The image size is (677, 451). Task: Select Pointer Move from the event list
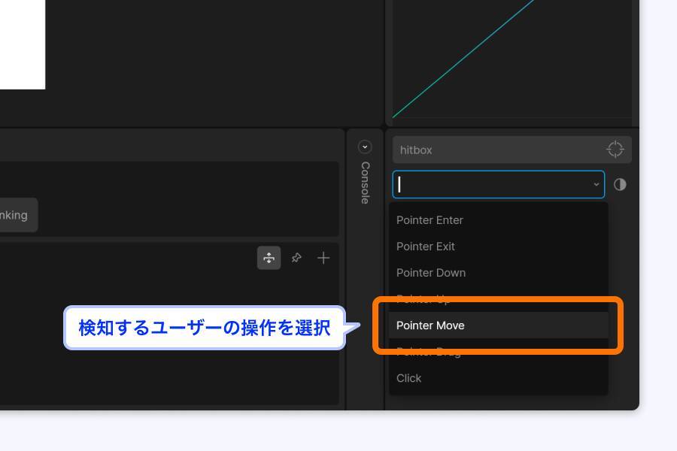tap(430, 325)
